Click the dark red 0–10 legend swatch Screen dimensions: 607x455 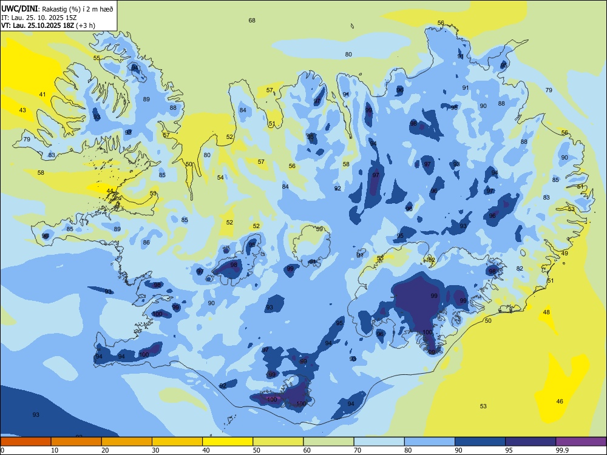point(26,442)
